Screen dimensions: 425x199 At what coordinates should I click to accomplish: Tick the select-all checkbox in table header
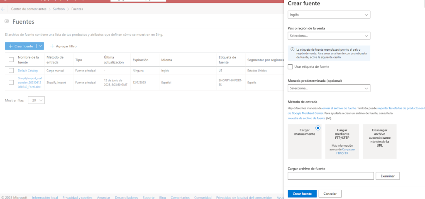tap(11, 60)
